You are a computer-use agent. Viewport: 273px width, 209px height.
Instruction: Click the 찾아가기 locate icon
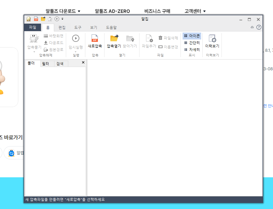(x=130, y=39)
